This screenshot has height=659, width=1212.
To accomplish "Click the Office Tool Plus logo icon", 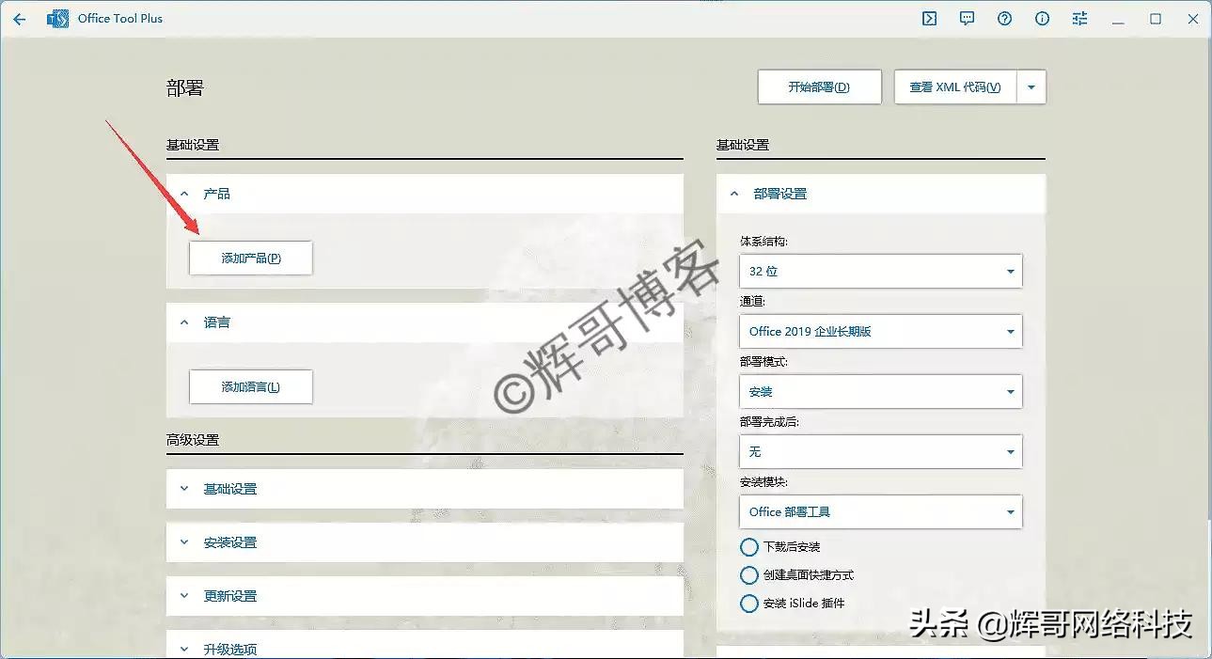I will [56, 18].
